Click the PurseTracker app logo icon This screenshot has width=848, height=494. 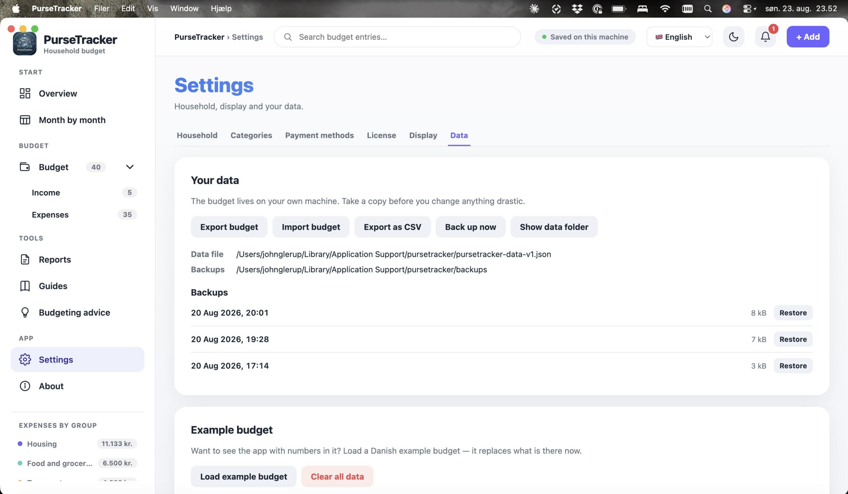[x=25, y=44]
